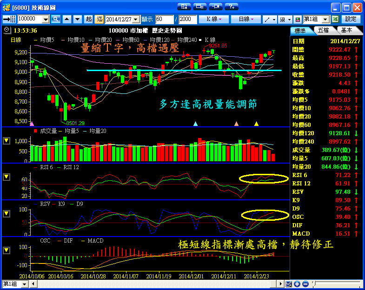Click the down triangle next symbol button
Image resolution: width=365 pixels, height=290 pixels.
tap(77, 19)
